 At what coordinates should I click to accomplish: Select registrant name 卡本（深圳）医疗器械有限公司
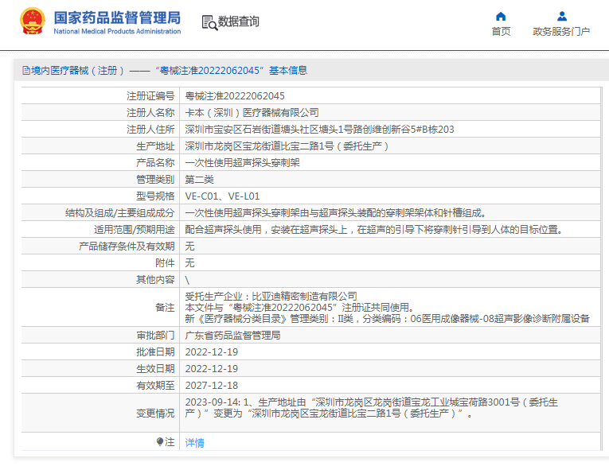(x=252, y=112)
